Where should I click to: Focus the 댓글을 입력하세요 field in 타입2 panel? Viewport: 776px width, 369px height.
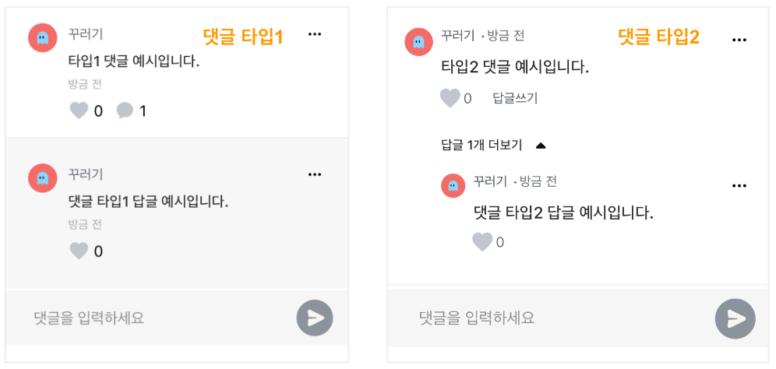click(549, 318)
